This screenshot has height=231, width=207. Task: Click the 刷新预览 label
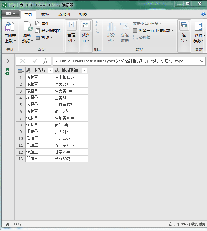pyautogui.click(x=27, y=38)
